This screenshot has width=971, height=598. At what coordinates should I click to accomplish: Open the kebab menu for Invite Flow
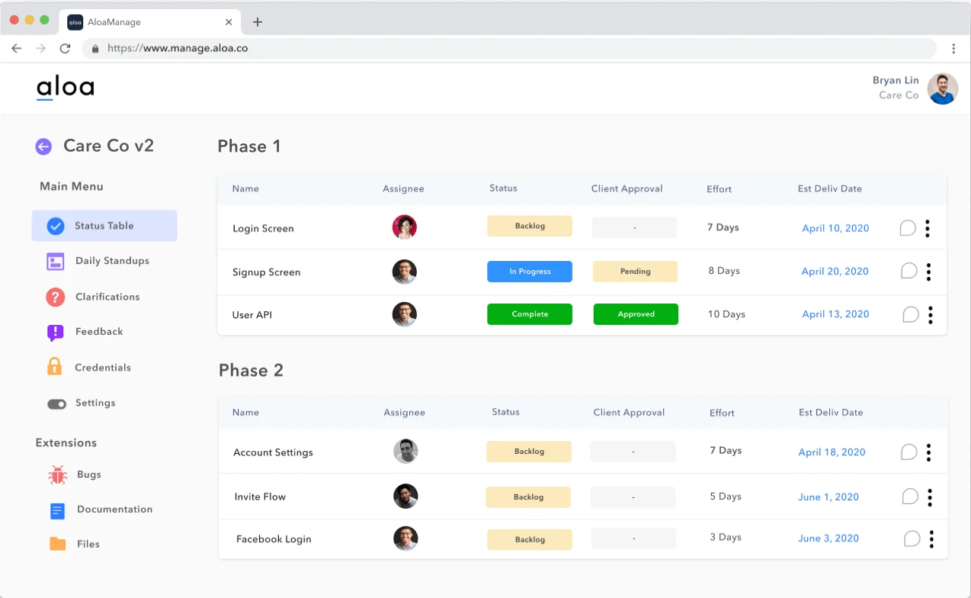click(930, 497)
